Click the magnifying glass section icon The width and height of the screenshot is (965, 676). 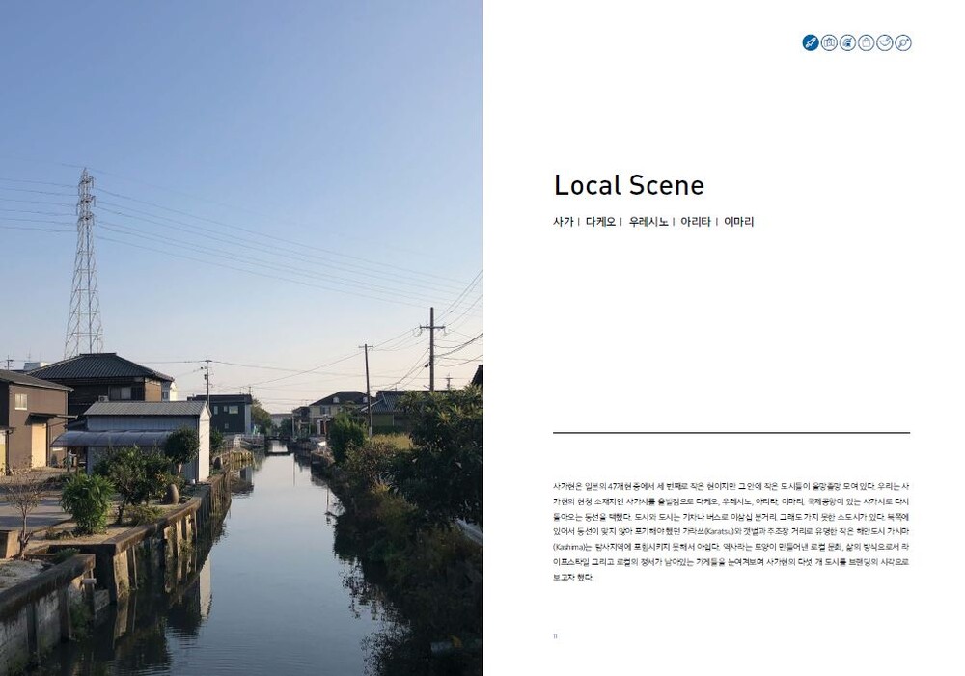click(903, 42)
